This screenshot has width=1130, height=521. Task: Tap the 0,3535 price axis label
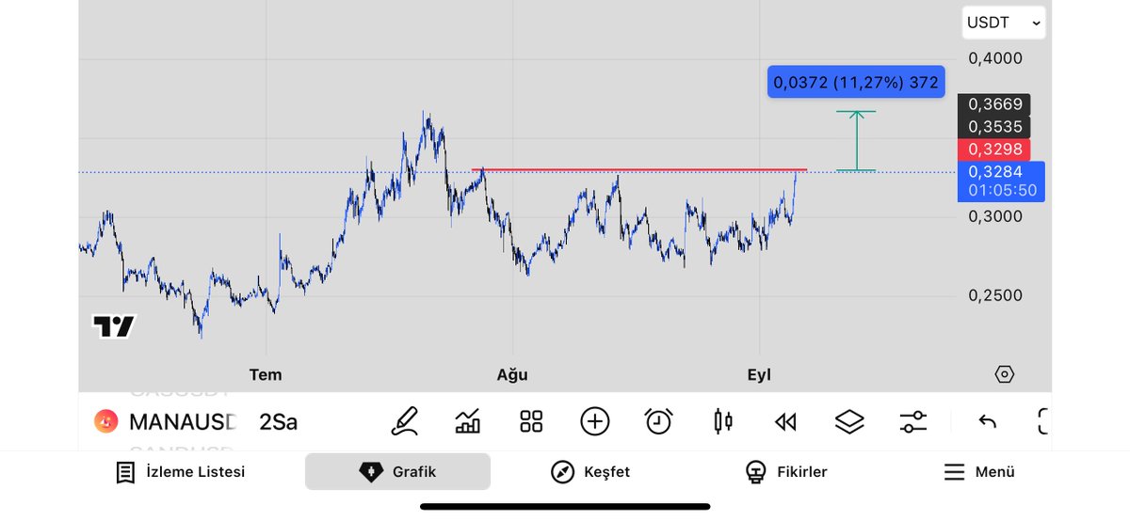click(994, 127)
